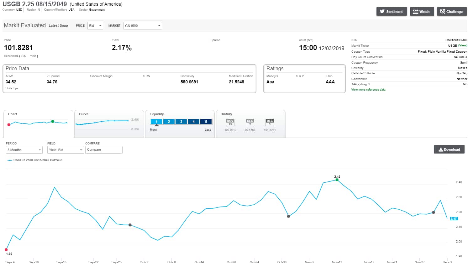Click the Moody's rating Aaa
The image size is (468, 267).
270,82
